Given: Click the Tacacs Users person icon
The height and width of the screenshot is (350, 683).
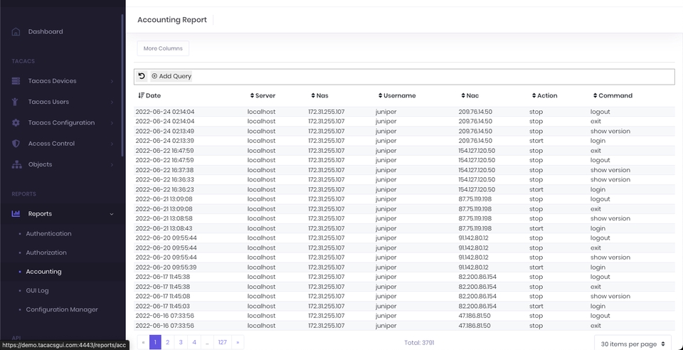Looking at the screenshot, I should (15, 102).
